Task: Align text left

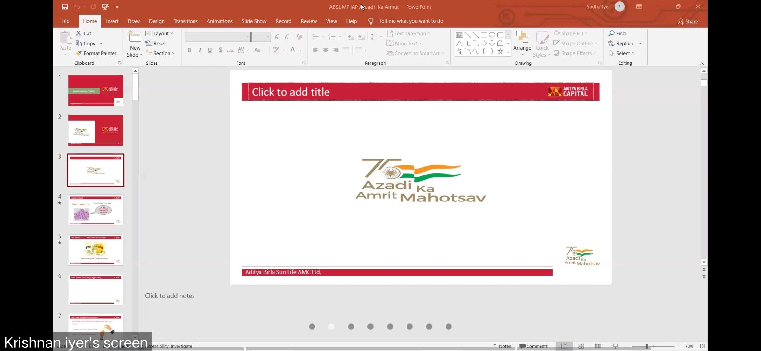Action: click(x=315, y=50)
